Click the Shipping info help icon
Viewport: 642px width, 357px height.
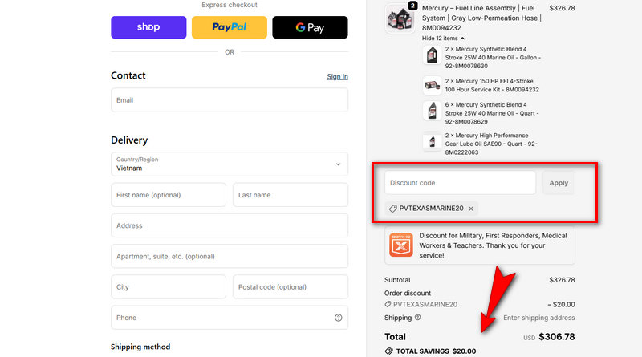coord(417,318)
